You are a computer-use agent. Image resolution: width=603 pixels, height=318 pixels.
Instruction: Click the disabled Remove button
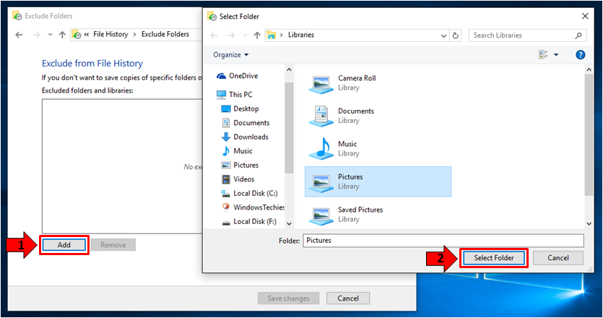113,245
